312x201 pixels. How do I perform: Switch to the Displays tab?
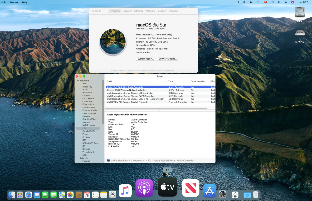(x=127, y=11)
